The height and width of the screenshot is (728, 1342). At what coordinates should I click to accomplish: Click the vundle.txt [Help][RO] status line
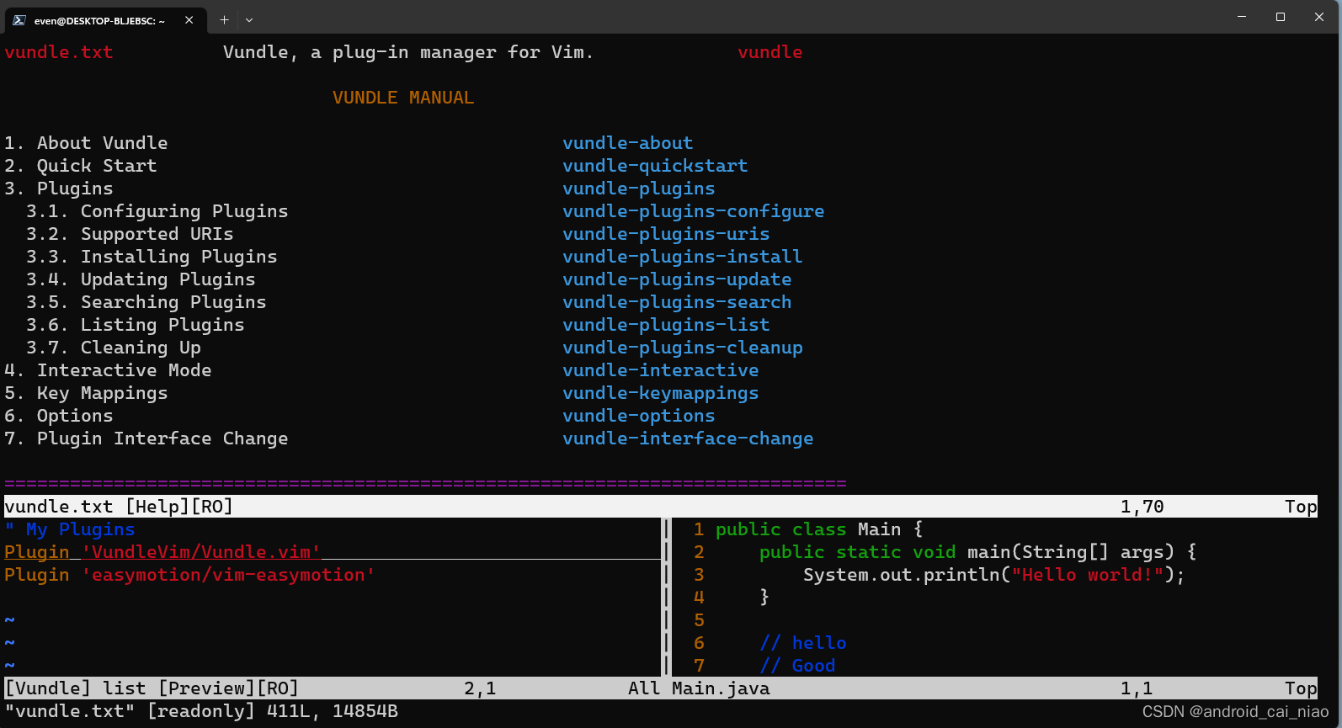point(661,507)
